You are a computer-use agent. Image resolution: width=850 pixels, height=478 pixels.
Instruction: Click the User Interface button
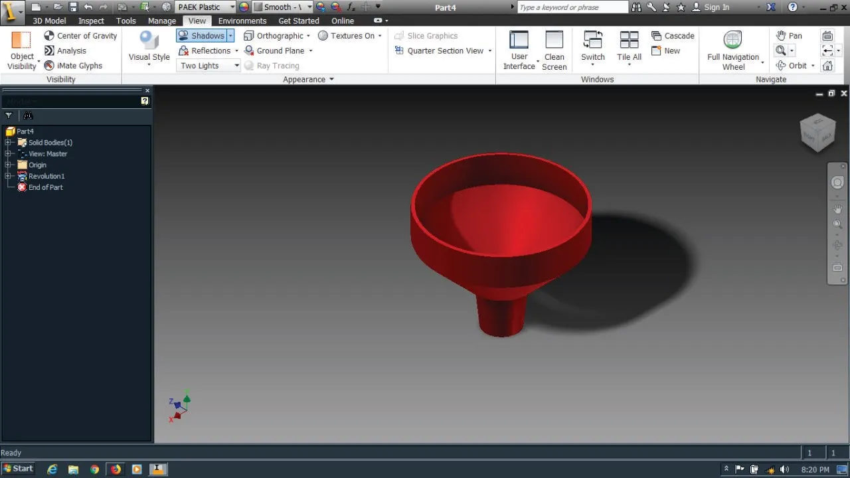519,51
